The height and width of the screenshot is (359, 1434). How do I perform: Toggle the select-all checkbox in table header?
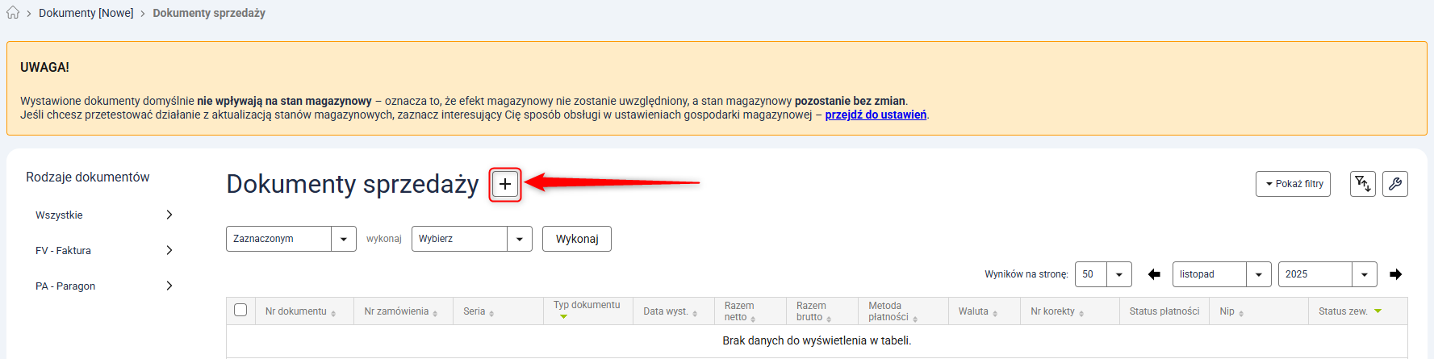point(240,310)
